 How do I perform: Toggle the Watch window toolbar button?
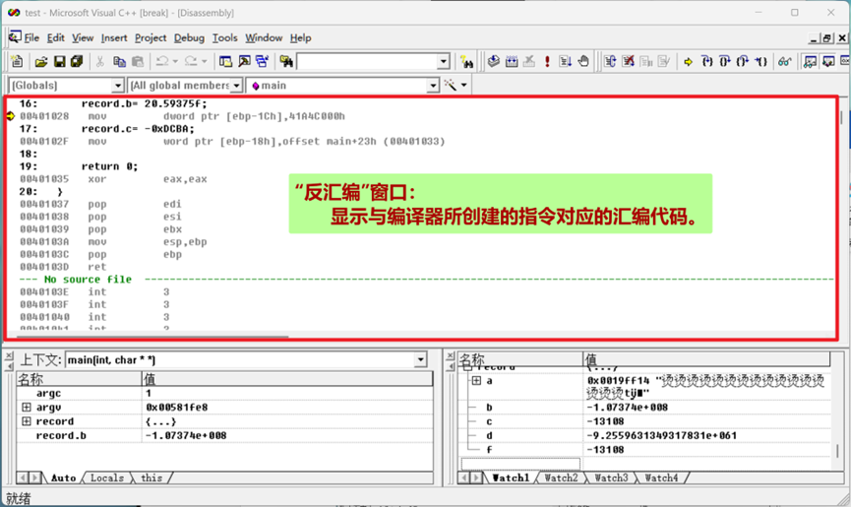coord(810,61)
